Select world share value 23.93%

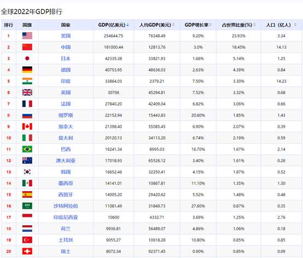pyautogui.click(x=238, y=36)
